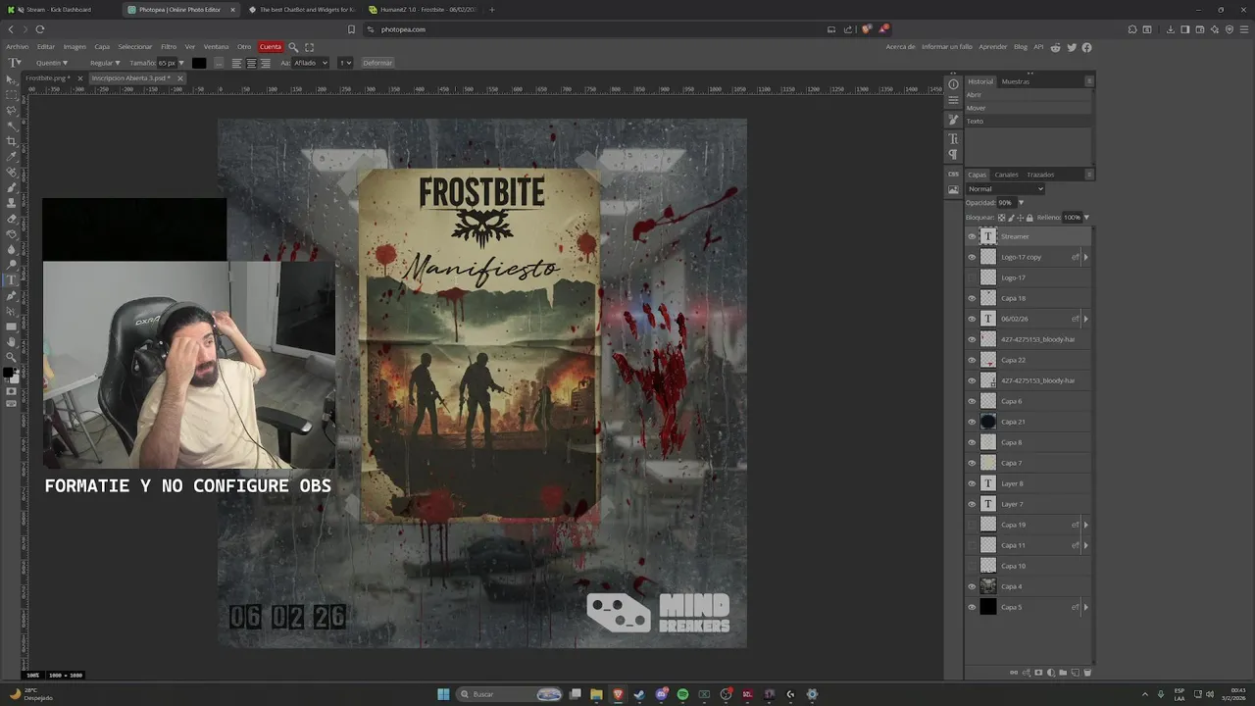The height and width of the screenshot is (706, 1255).
Task: Switch to the Canales tab
Action: coord(1007,175)
